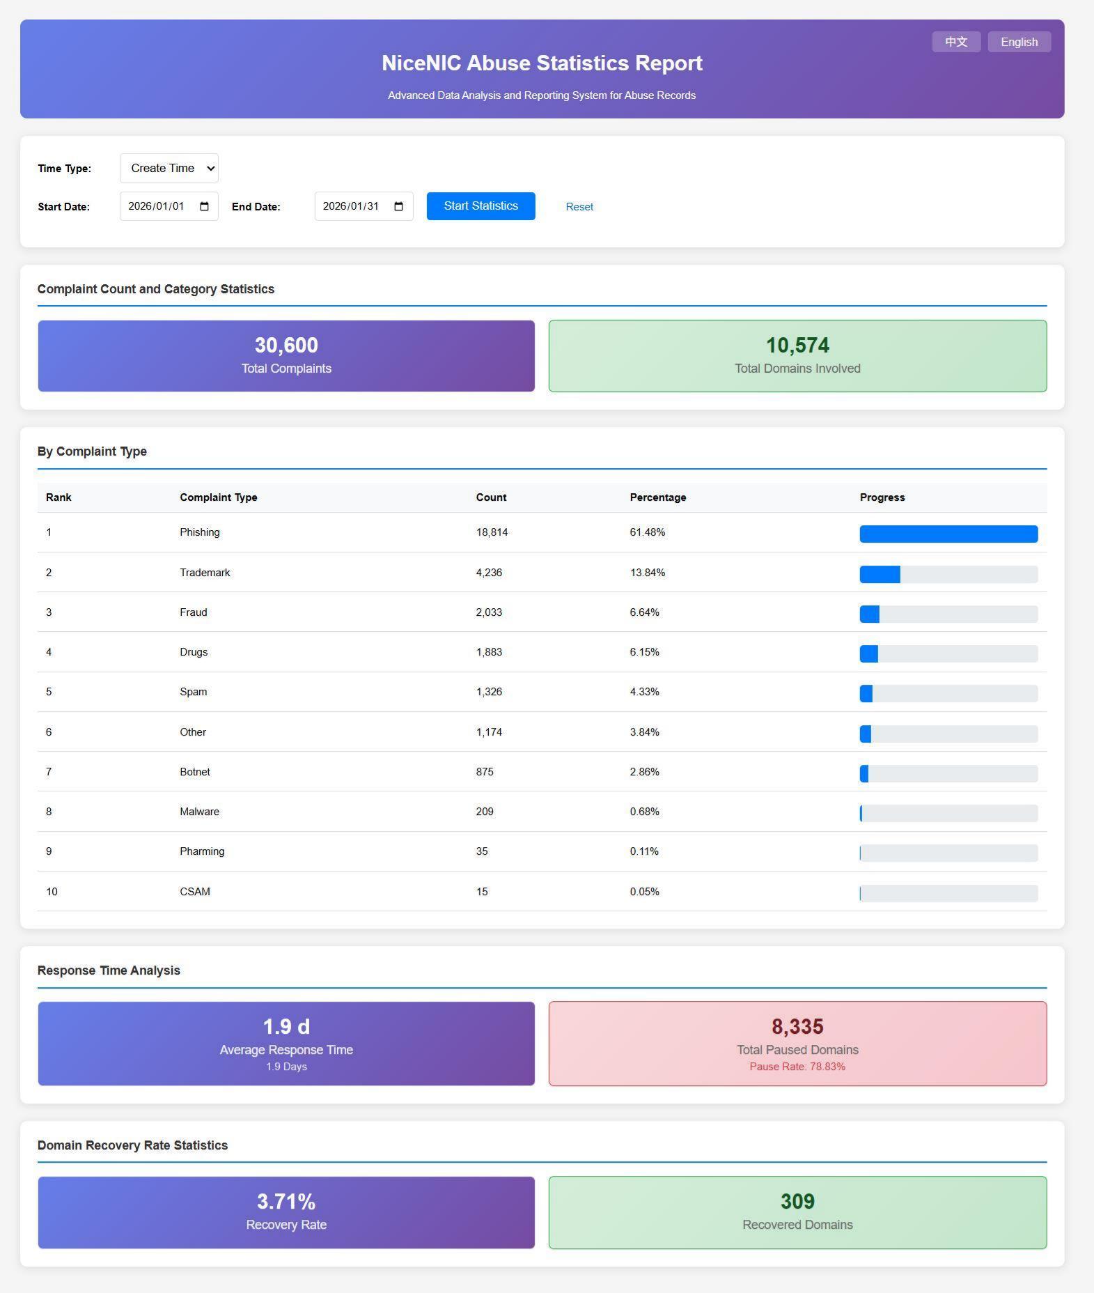Click the count value 875
Screen dimensions: 1094x1293
coord(485,772)
